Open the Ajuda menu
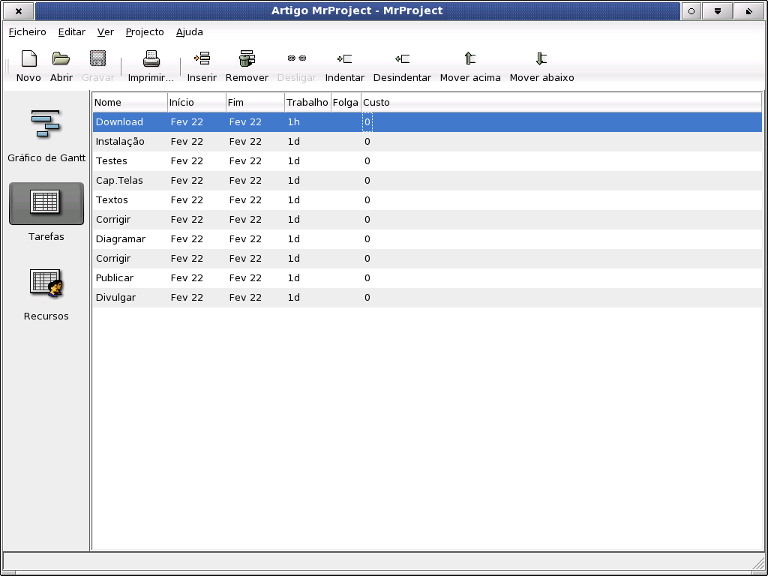The width and height of the screenshot is (768, 576). tap(190, 31)
